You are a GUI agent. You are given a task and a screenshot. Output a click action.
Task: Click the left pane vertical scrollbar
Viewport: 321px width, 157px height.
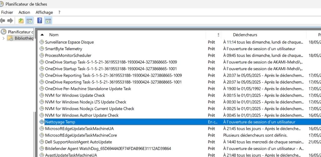click(x=34, y=135)
